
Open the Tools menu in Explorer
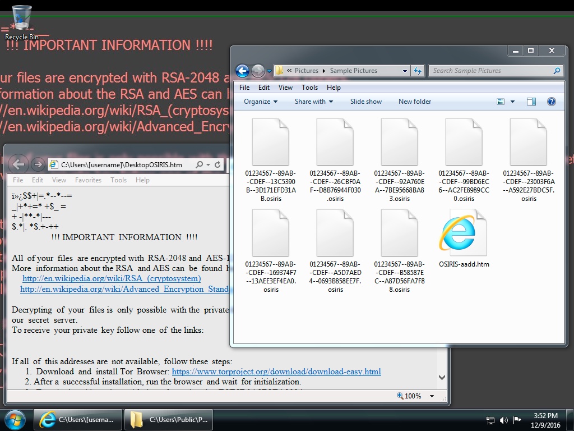pyautogui.click(x=309, y=88)
